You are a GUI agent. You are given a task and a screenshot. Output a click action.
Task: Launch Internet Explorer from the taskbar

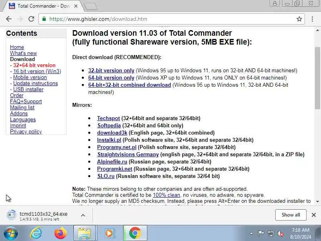pos(36,233)
